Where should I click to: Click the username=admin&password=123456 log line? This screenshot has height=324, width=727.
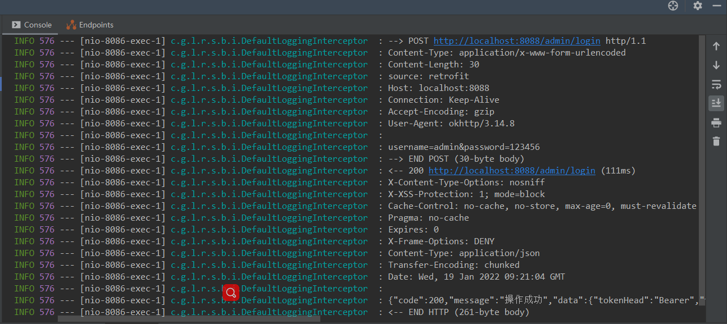[464, 147]
